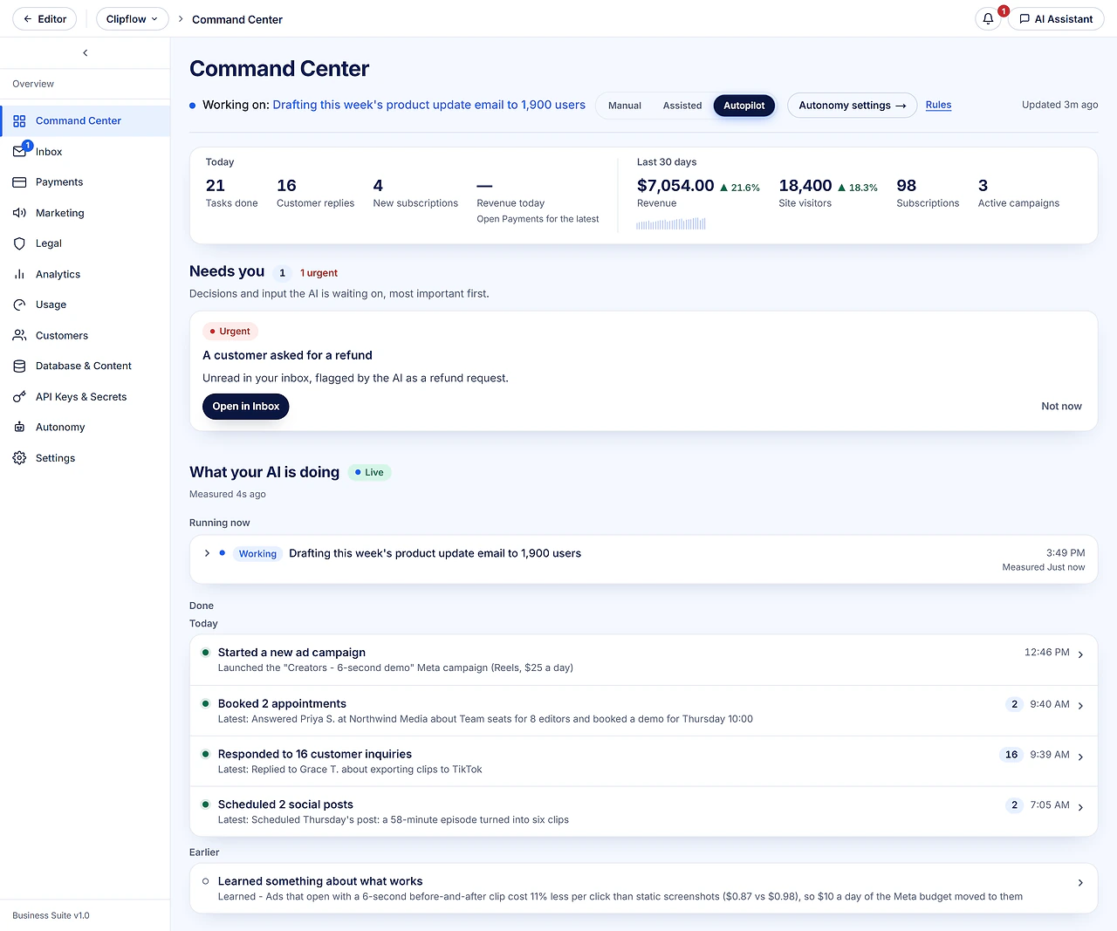This screenshot has width=1117, height=931.
Task: Collapse the sidebar with the chevron
Action: coord(85,53)
